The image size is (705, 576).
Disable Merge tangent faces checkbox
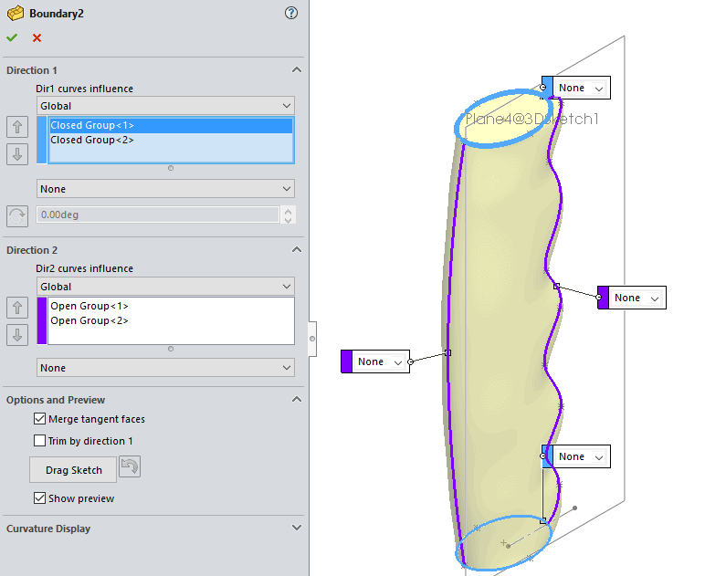(39, 419)
